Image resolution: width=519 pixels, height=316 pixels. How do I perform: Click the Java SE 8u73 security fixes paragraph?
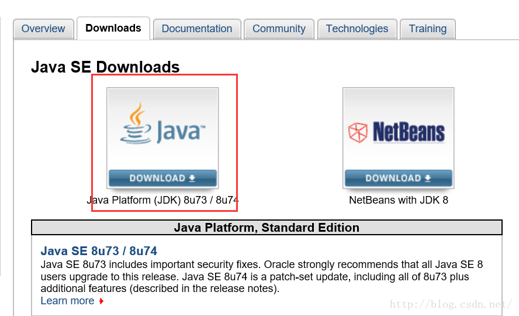[x=261, y=277]
